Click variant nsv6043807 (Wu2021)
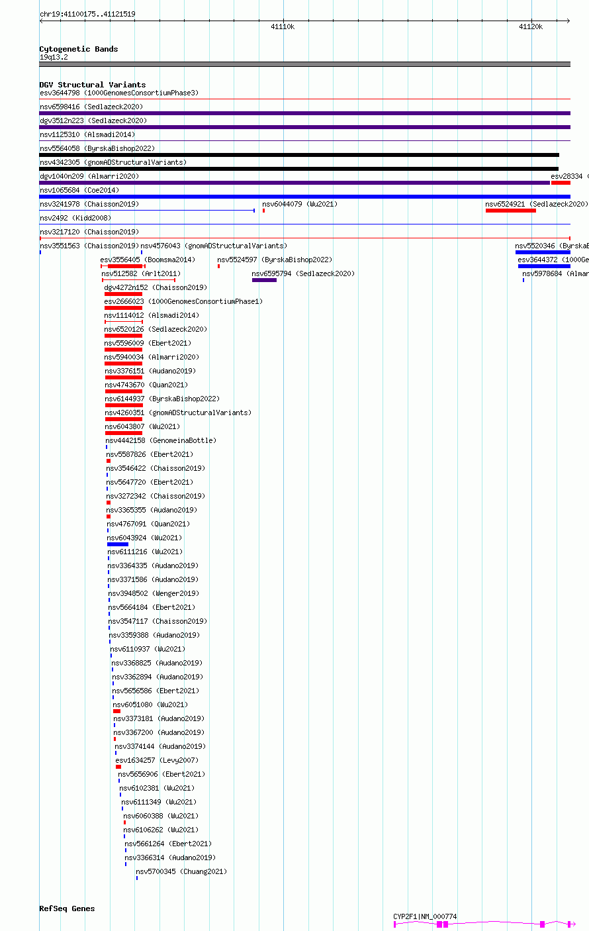 [142, 426]
